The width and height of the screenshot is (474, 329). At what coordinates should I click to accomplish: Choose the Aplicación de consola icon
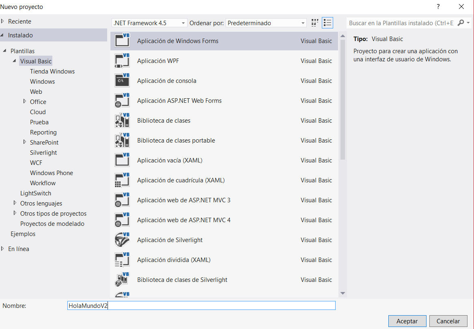122,80
